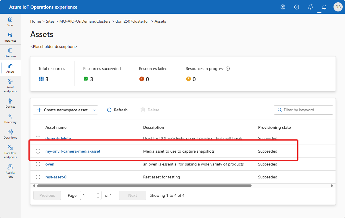The image size is (345, 218).
Task: Click Succeeded status in the oven row
Action: click(x=268, y=164)
